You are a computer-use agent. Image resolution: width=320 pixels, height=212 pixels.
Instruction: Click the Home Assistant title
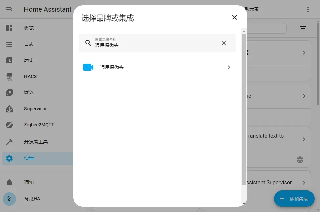48,9
